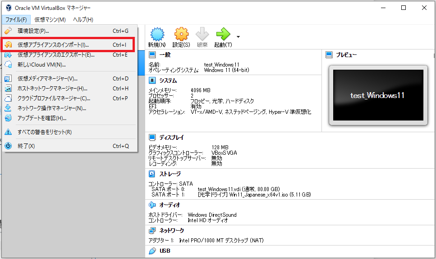Click the cloud icon beside 新しいCloud VM
436x259 pixels.
(9, 65)
